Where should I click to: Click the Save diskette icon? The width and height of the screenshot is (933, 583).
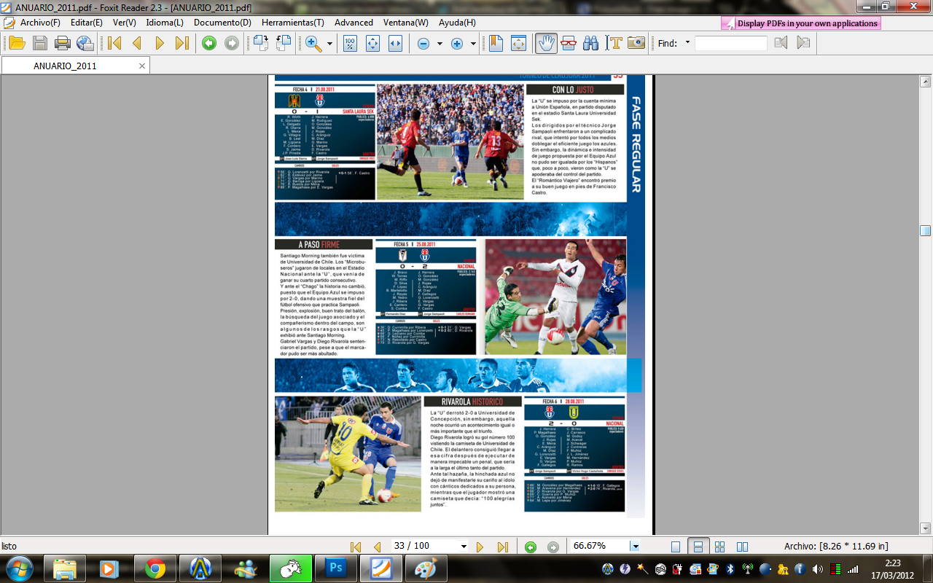coord(39,43)
